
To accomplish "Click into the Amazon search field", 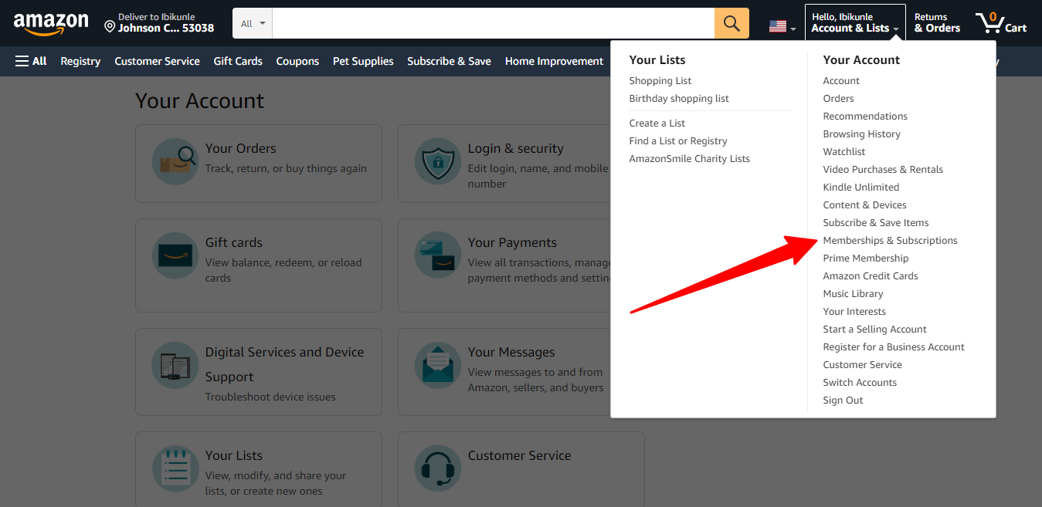I will (494, 23).
